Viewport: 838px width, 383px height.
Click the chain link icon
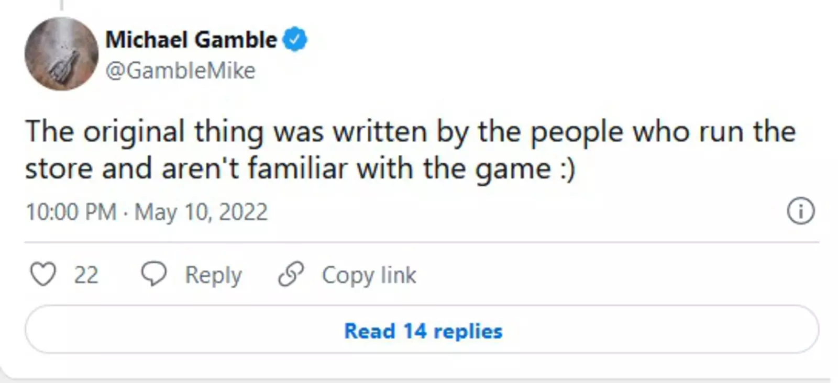[291, 274]
